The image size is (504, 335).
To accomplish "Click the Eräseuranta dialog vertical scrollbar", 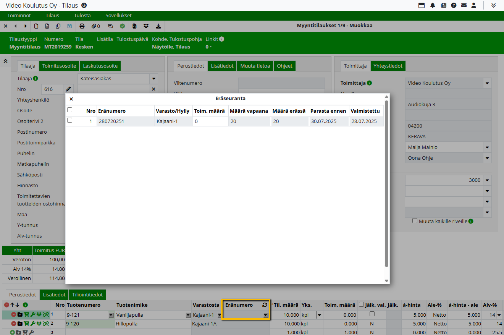I will tap(386, 183).
